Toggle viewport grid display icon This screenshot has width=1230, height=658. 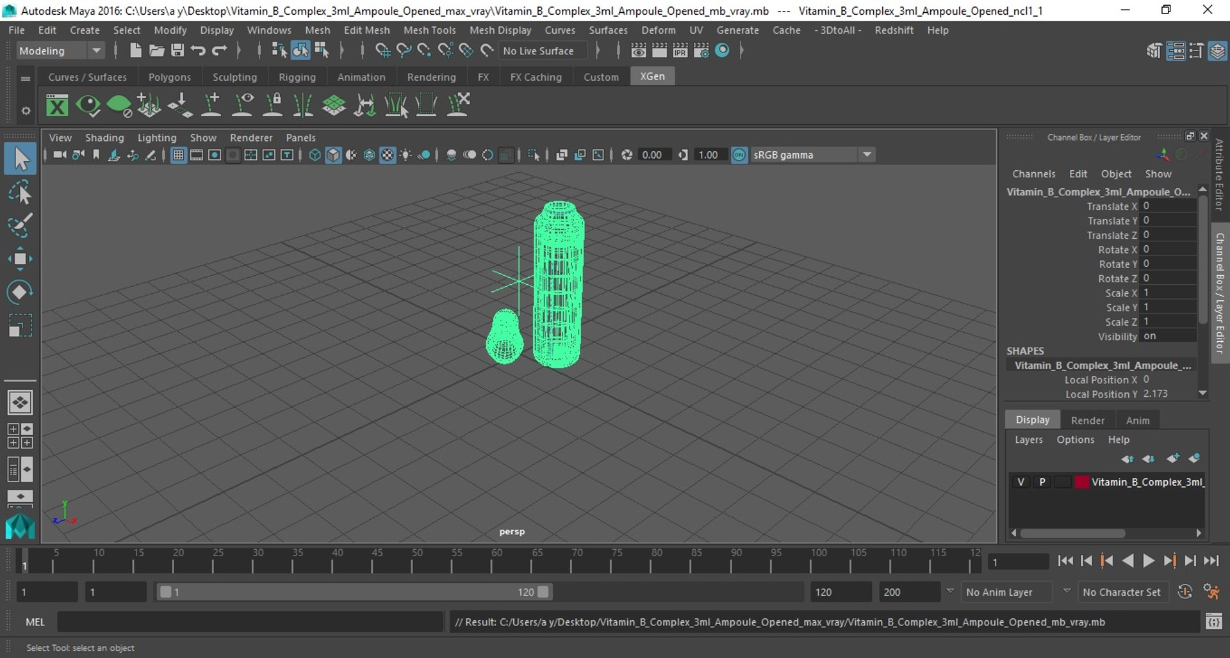pyautogui.click(x=179, y=155)
